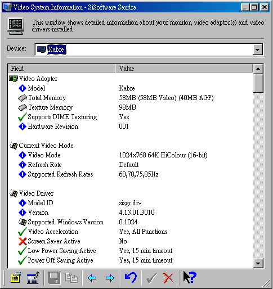273x289 pixels.
Task: Click the Field column header
Action: 61,69
